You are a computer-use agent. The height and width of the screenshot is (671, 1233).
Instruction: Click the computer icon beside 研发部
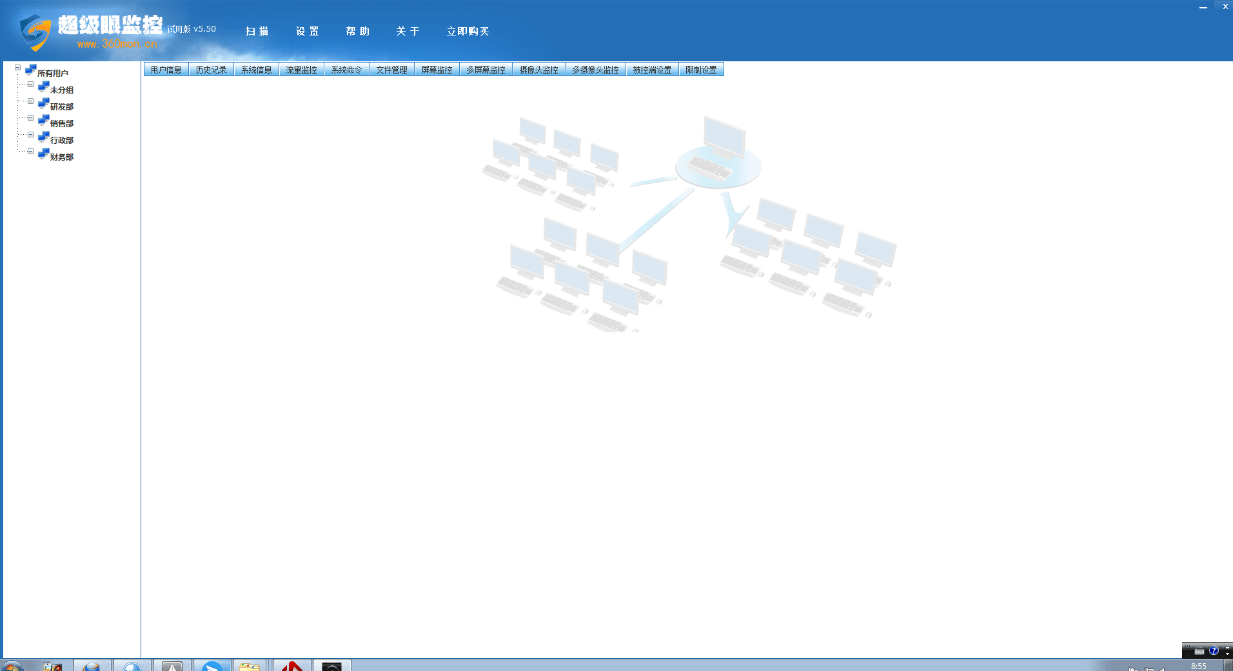pos(43,104)
